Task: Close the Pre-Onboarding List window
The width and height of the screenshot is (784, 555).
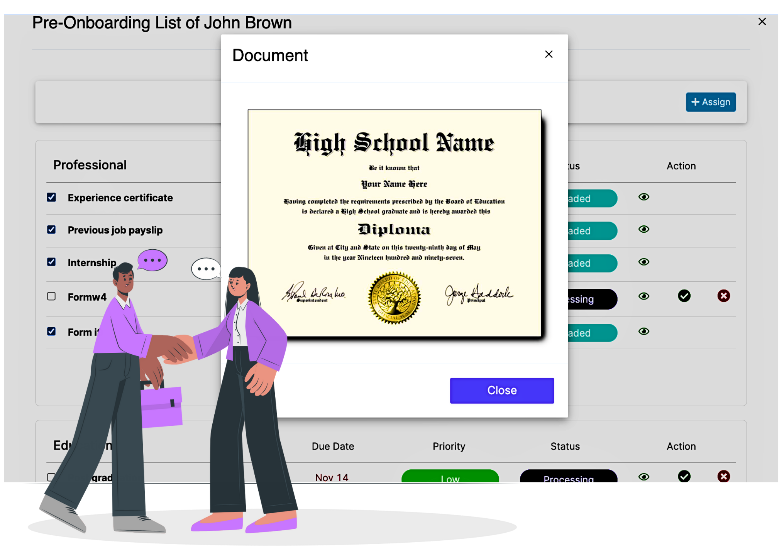Action: click(x=762, y=21)
